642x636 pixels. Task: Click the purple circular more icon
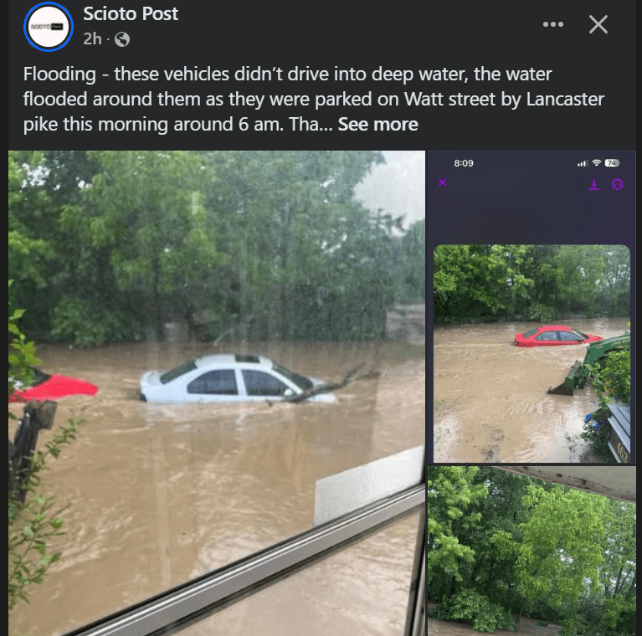point(618,185)
